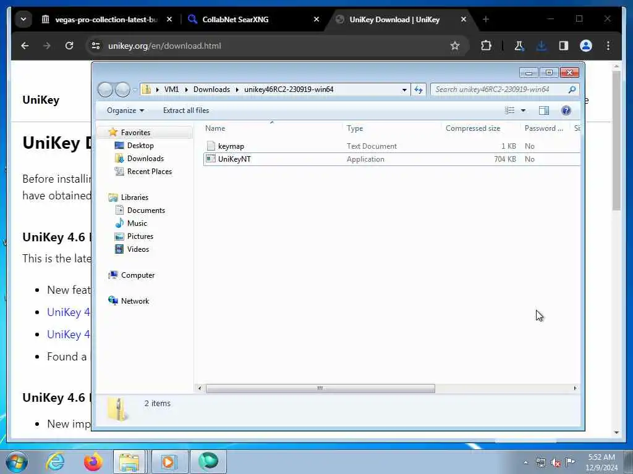This screenshot has height=474, width=633.
Task: Click the Explorer search box
Action: 504,89
